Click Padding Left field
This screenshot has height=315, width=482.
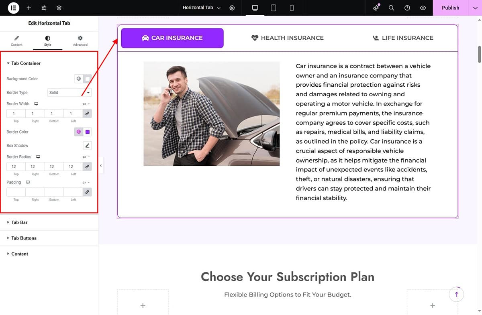pos(73,192)
